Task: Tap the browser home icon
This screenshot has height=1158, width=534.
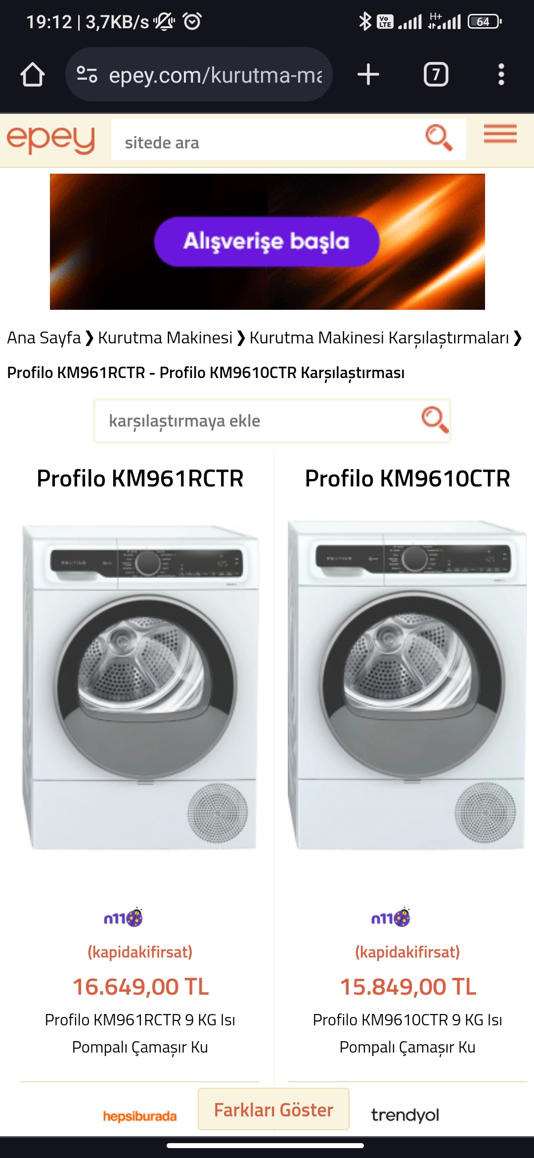Action: (33, 75)
